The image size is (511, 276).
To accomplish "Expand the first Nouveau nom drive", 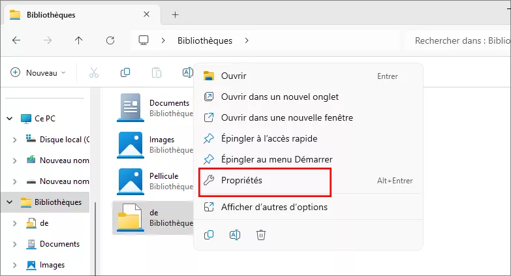I will [x=14, y=161].
